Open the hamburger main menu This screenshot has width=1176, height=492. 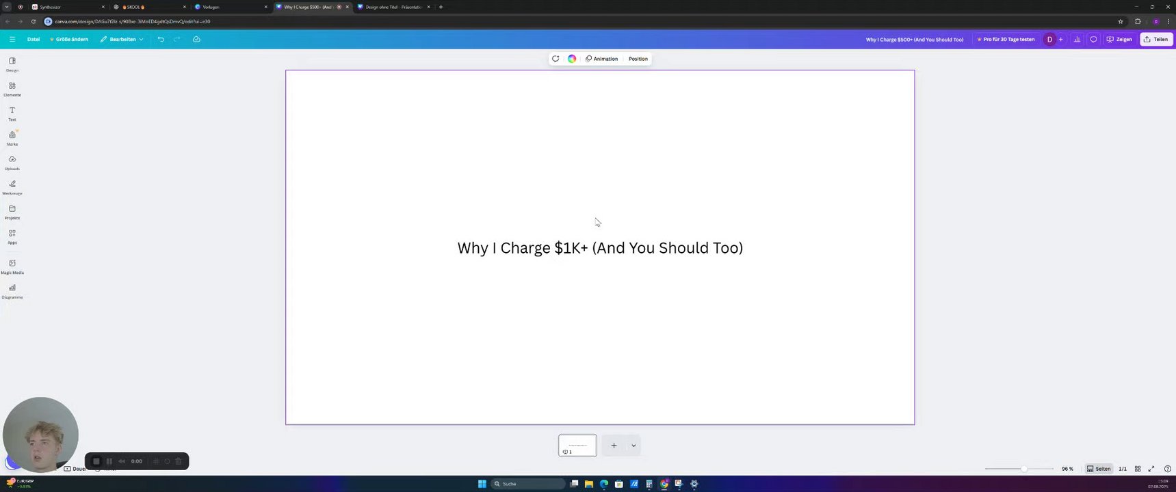pyautogui.click(x=12, y=39)
